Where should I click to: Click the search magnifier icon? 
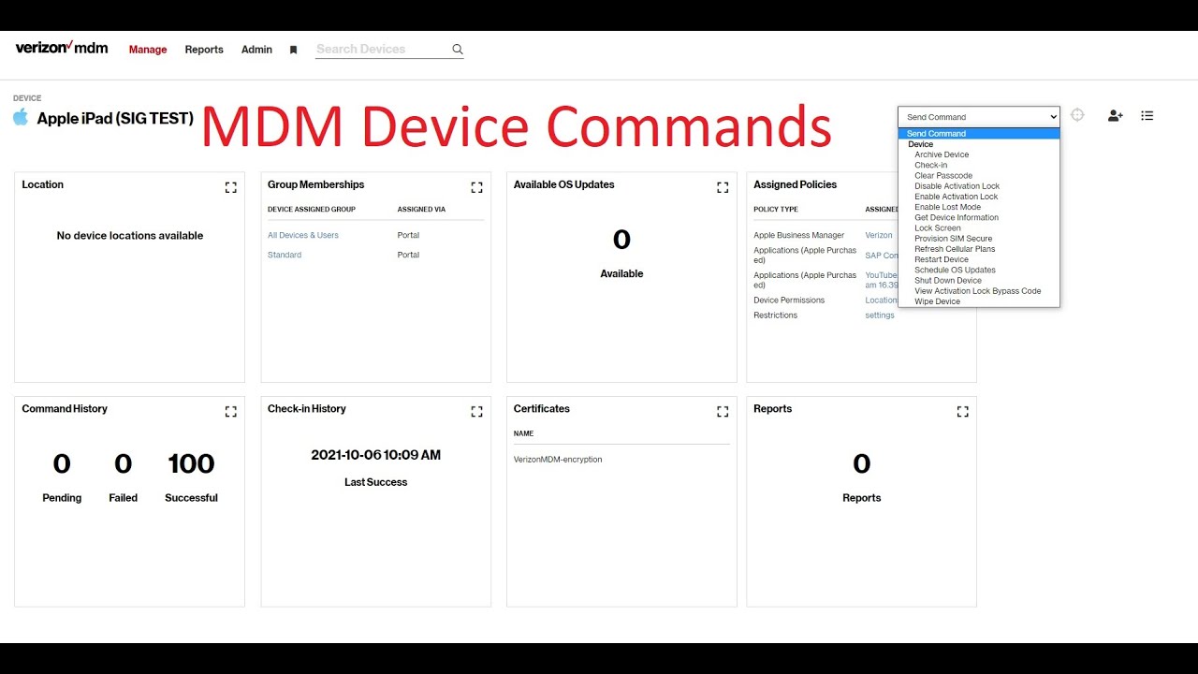(x=458, y=50)
